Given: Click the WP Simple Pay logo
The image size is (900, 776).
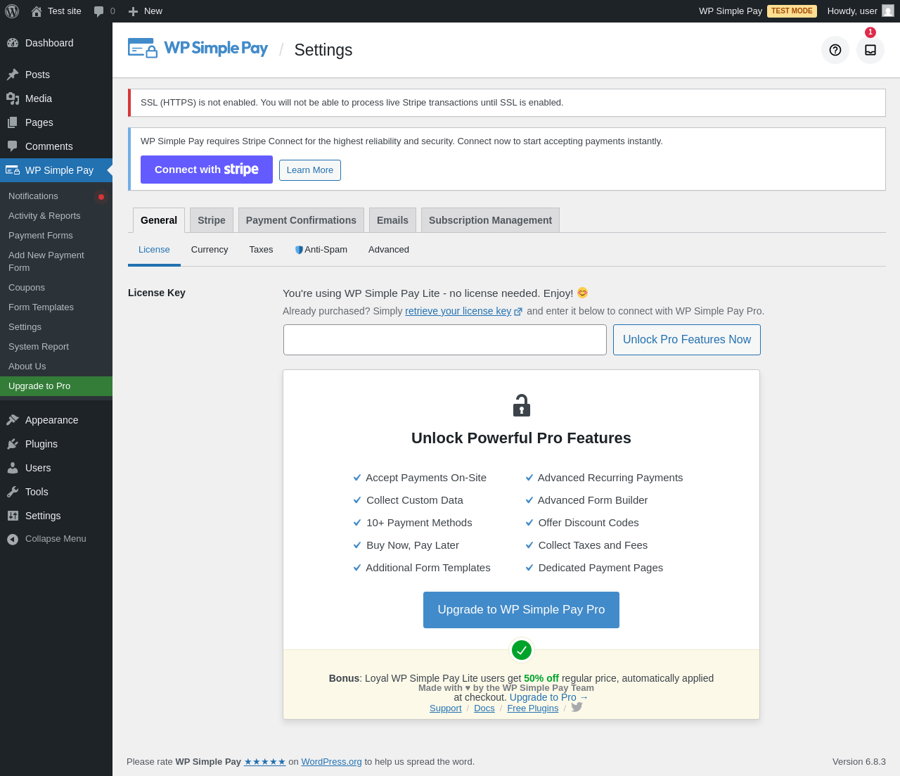Looking at the screenshot, I should click(198, 49).
